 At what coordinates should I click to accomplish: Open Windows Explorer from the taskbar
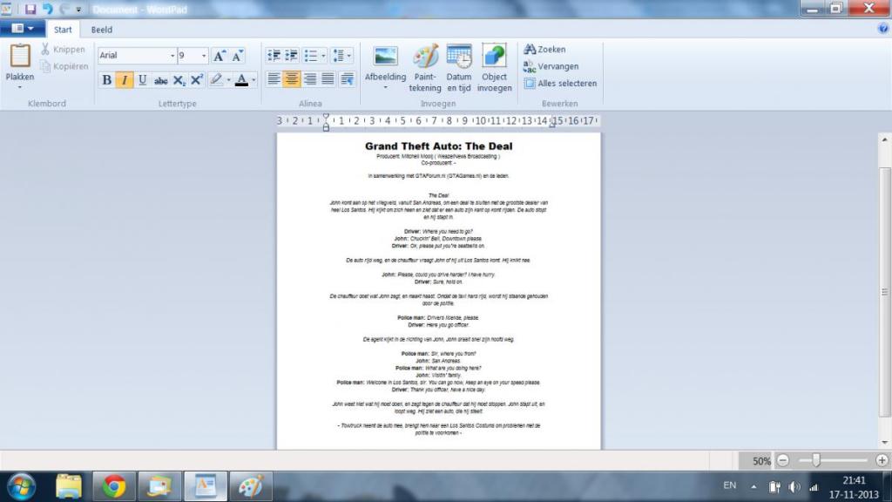(68, 486)
